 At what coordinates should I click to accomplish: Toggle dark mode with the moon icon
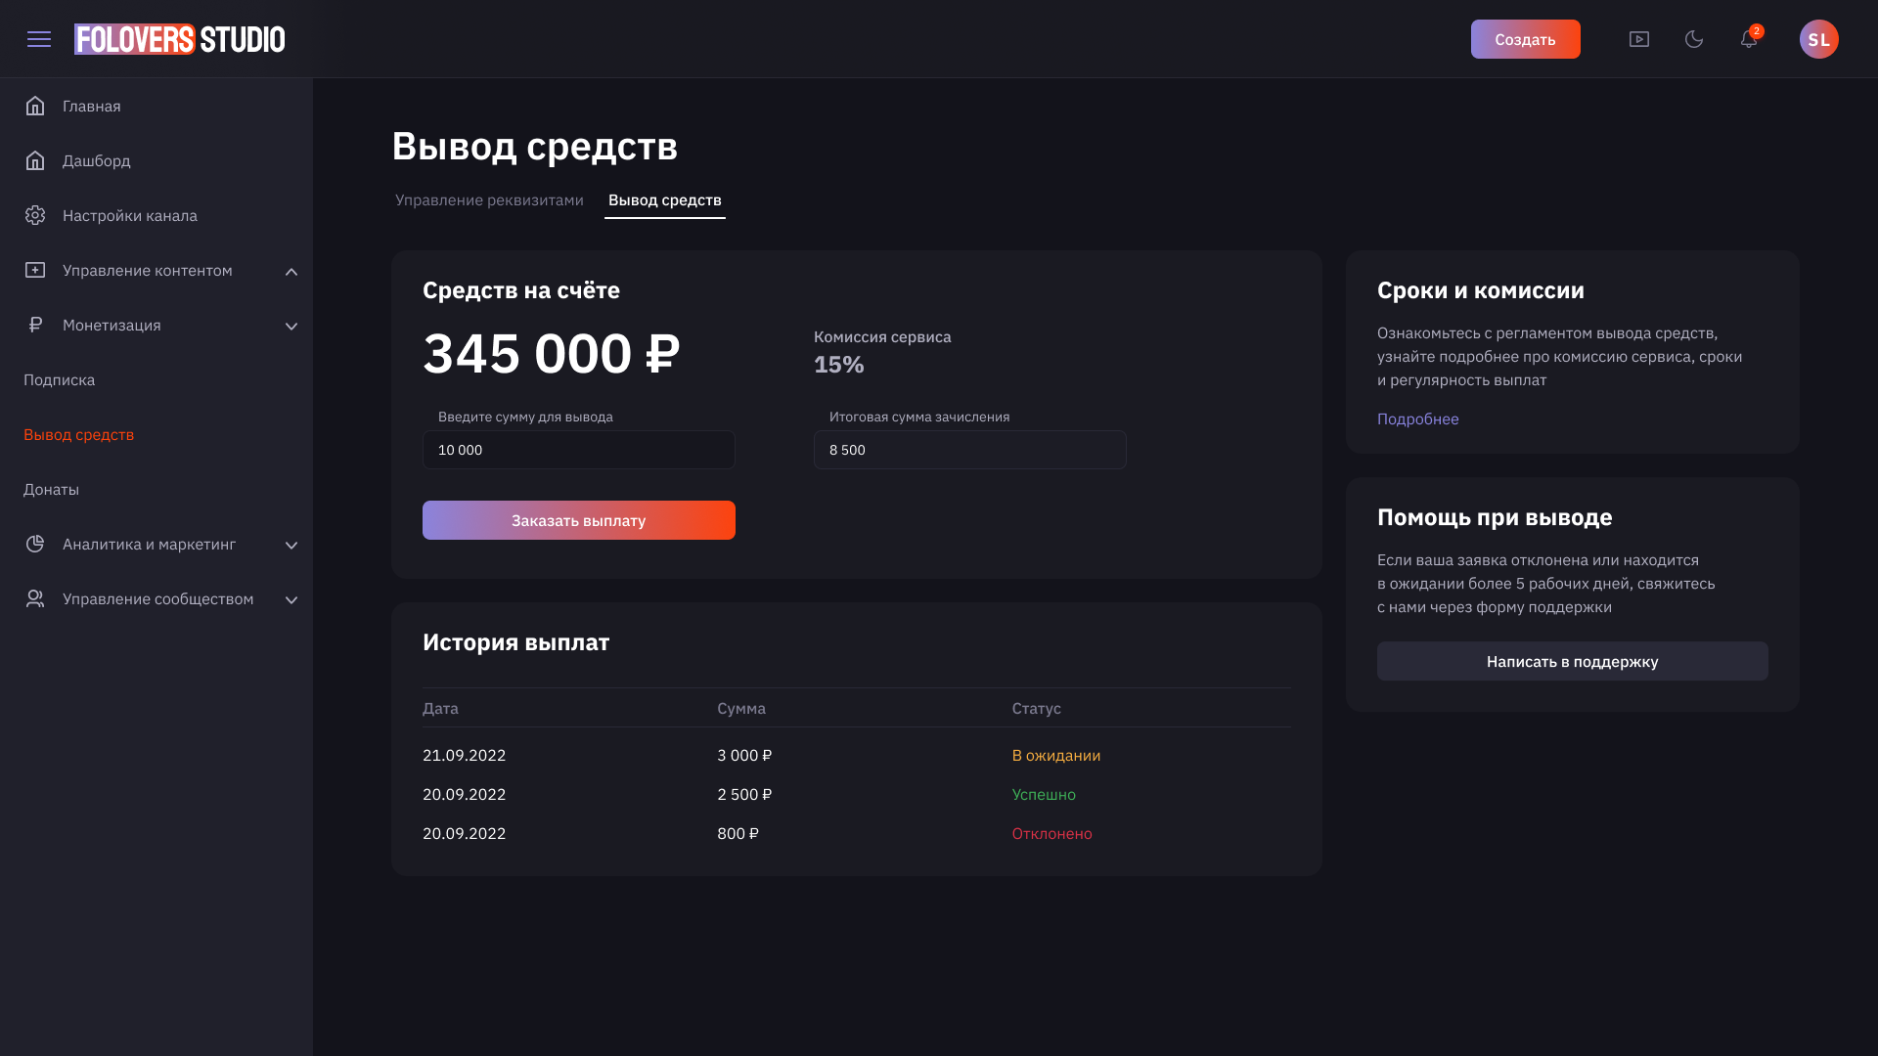click(1694, 39)
